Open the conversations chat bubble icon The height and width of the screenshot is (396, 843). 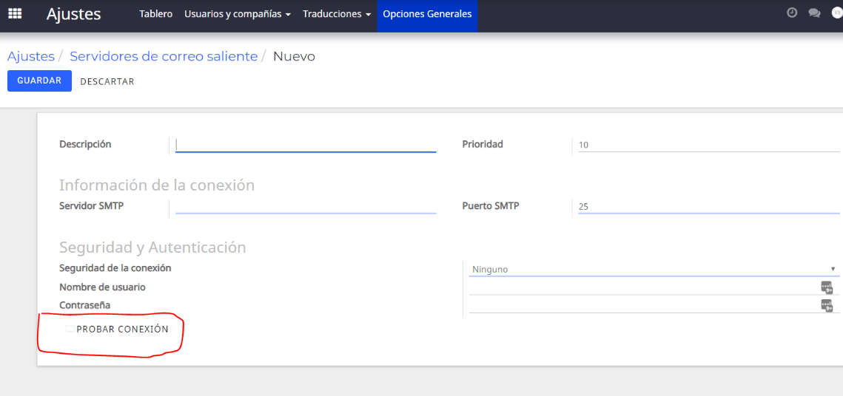[814, 13]
